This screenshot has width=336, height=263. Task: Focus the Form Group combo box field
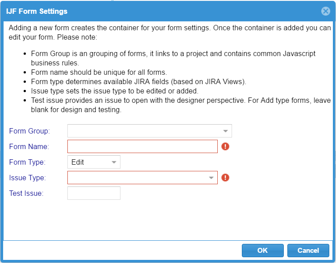149,131
